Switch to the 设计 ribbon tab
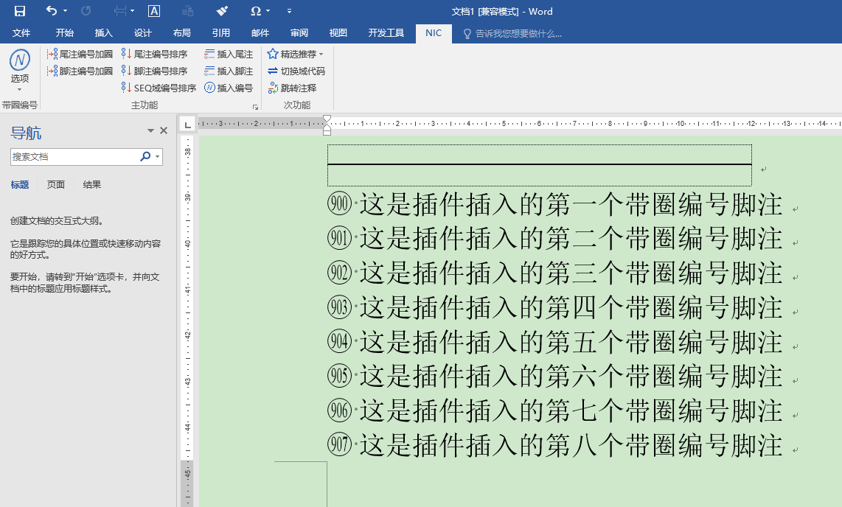This screenshot has height=507, width=842. 143,32
